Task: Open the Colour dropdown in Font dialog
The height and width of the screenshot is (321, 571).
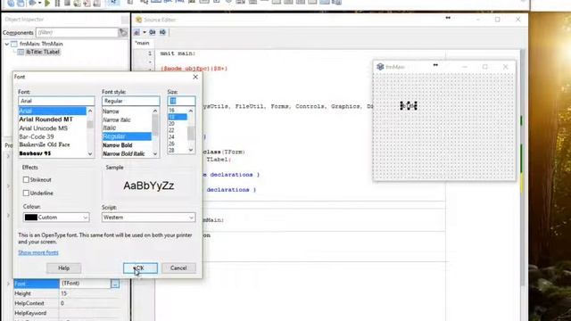Action: click(86, 218)
